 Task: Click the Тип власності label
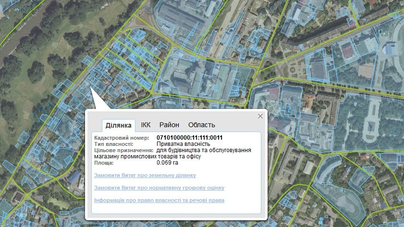click(113, 144)
